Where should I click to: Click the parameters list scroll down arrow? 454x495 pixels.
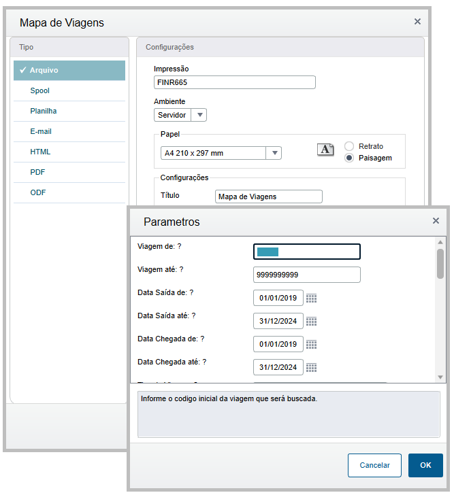coord(440,377)
